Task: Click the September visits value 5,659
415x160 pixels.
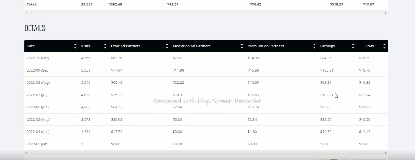Action: point(86,70)
